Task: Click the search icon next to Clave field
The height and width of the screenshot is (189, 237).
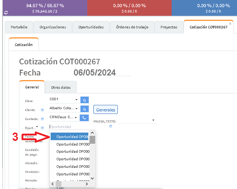Action: [x=84, y=100]
